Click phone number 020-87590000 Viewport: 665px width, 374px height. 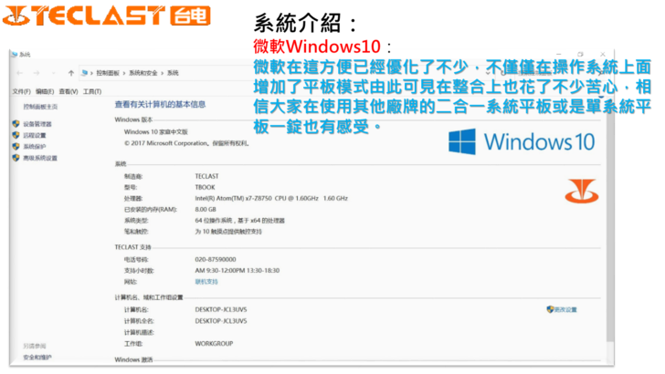click(x=216, y=259)
